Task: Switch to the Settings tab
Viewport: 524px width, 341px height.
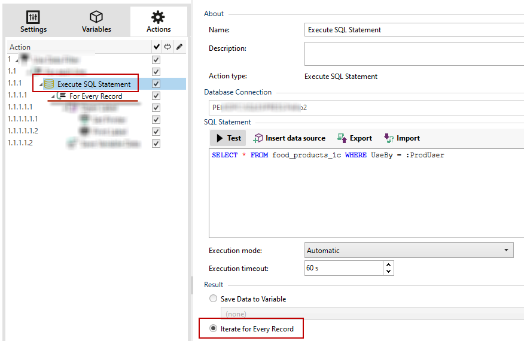Action: (x=33, y=22)
